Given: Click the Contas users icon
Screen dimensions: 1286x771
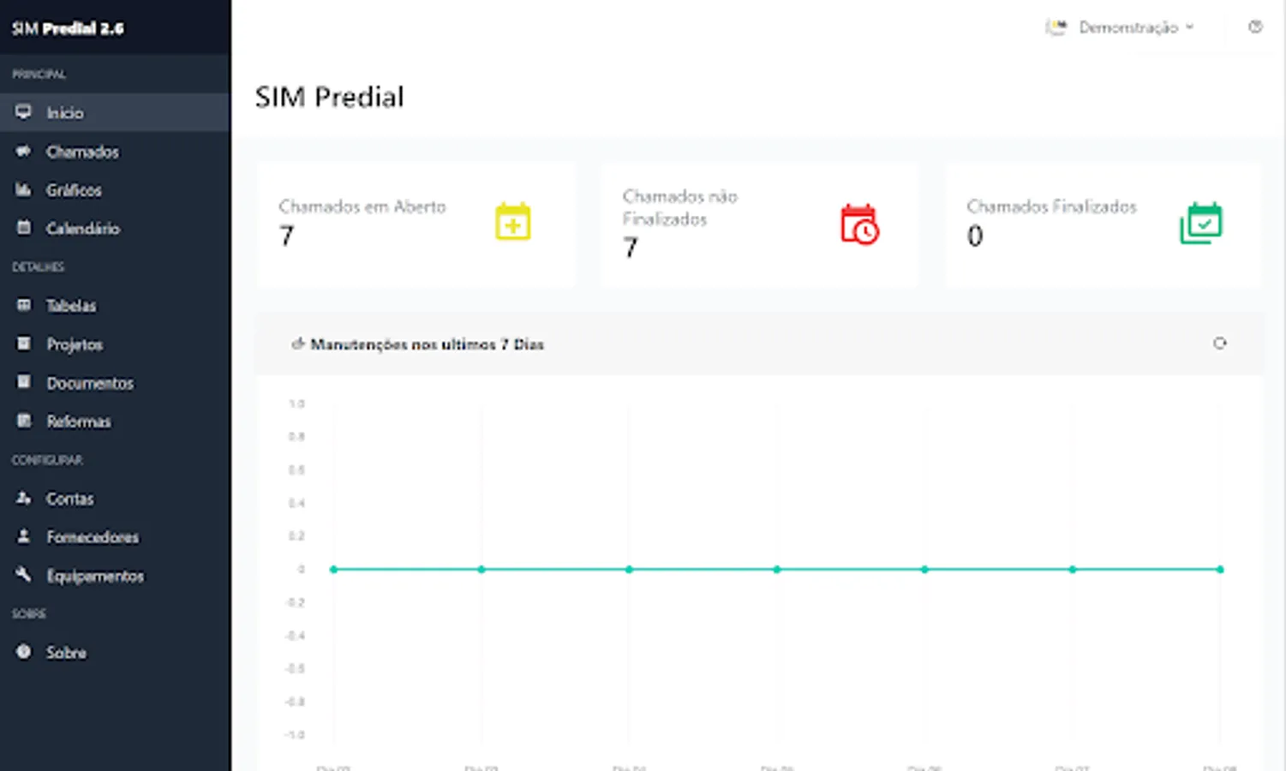Looking at the screenshot, I should tap(23, 498).
